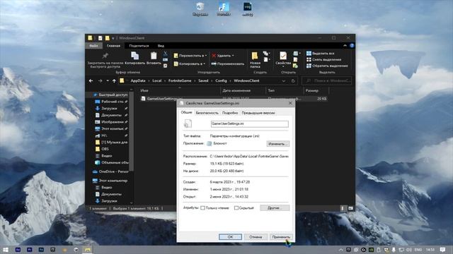Open the Windows Start button

tap(6, 250)
